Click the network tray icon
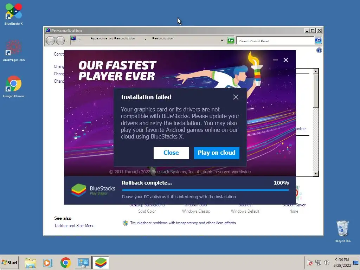360x270 pixels. coord(318,263)
